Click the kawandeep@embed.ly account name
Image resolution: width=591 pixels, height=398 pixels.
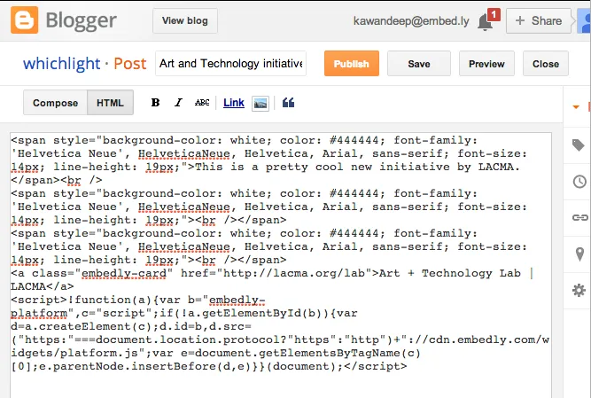[x=411, y=20]
